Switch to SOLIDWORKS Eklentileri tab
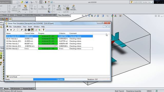Screen dimensions: 164x92 tap(33, 15)
